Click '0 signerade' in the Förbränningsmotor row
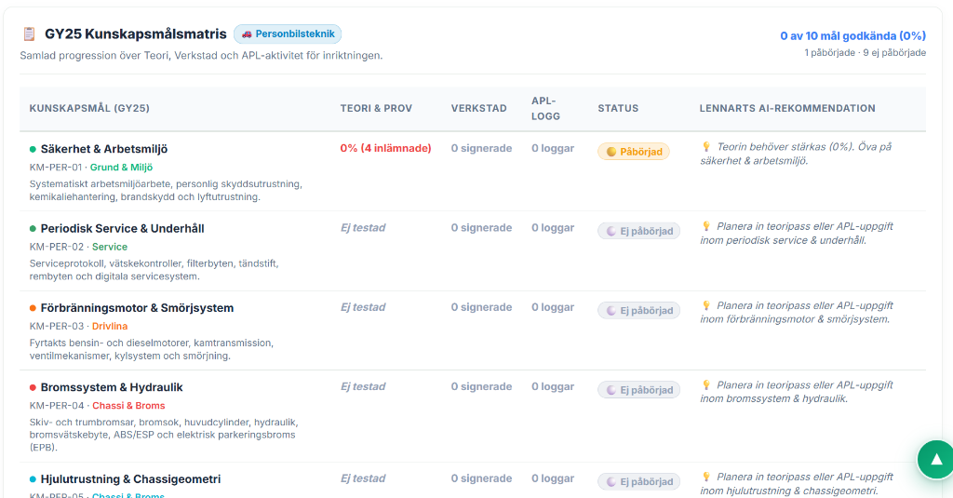Screen dimensions: 953x498 coord(481,307)
